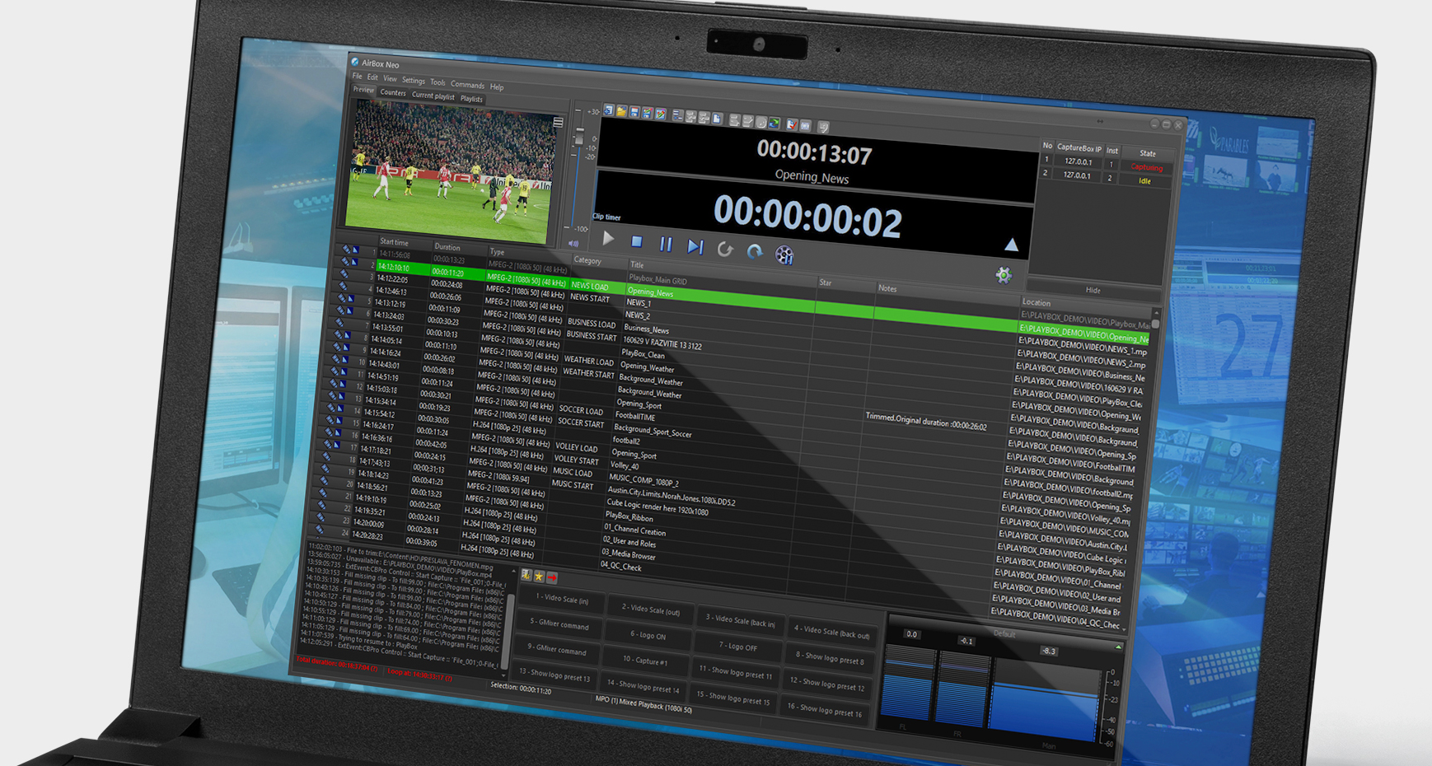Click '6 - Logo ON' button

pos(648,635)
